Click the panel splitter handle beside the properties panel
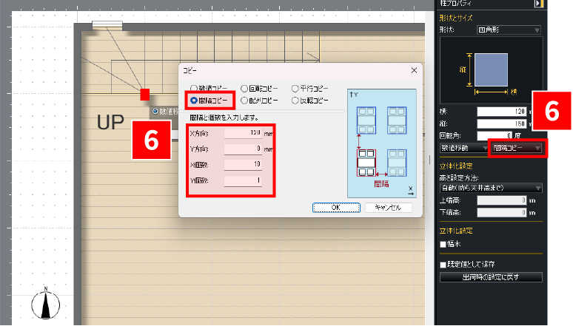Viewport: 573px width, 326px height. tap(429, 160)
